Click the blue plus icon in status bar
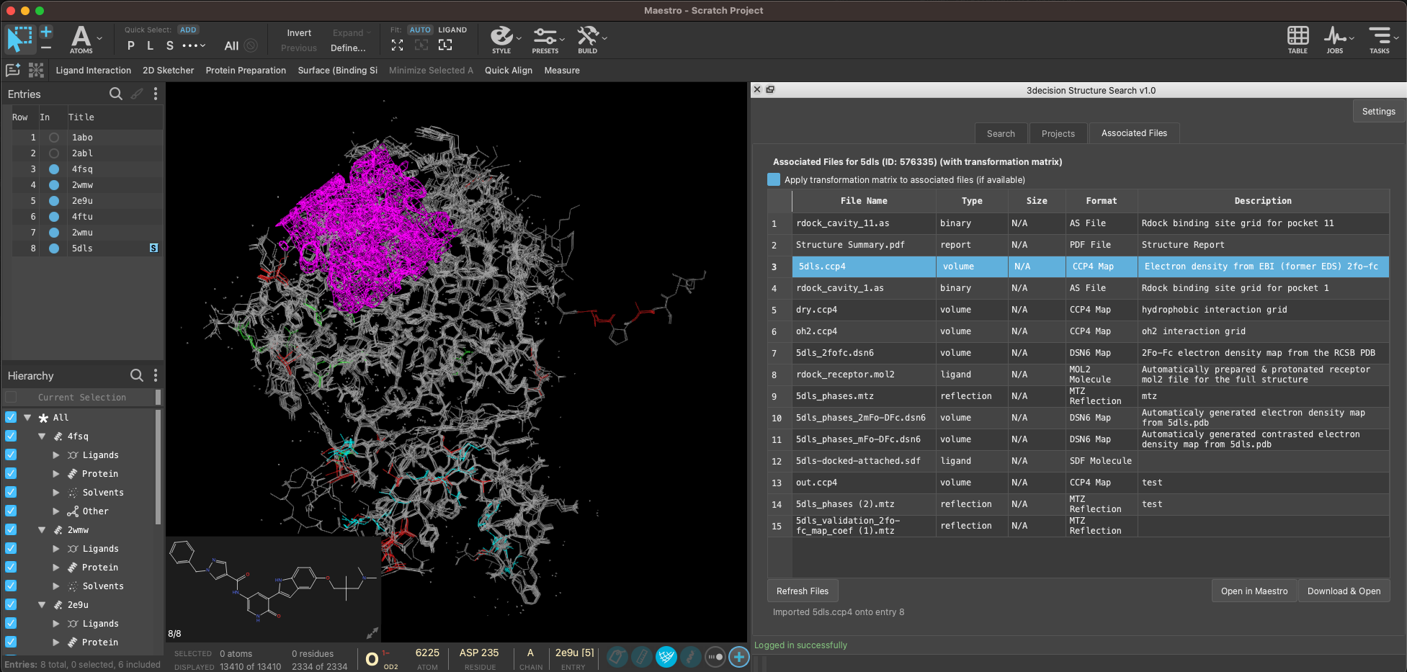Screen dimensions: 1407x672 pyautogui.click(x=738, y=657)
